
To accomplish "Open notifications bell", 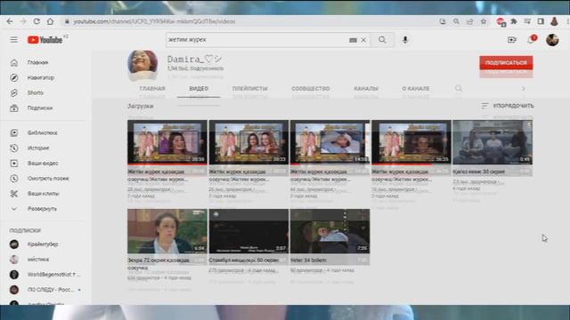I will (531, 40).
